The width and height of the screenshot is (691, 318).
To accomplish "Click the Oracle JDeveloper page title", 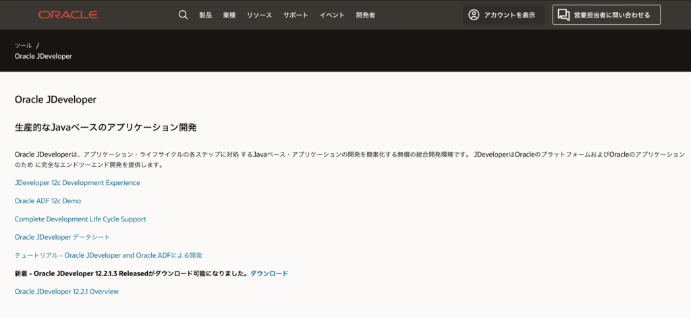I will pyautogui.click(x=55, y=100).
